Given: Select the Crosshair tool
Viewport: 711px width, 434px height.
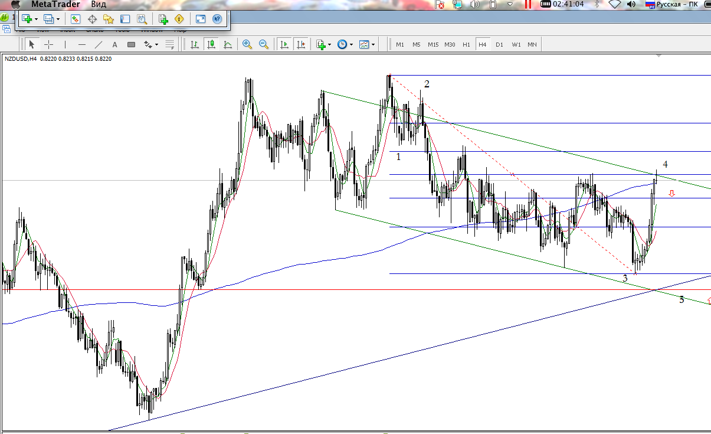Looking at the screenshot, I should point(48,44).
